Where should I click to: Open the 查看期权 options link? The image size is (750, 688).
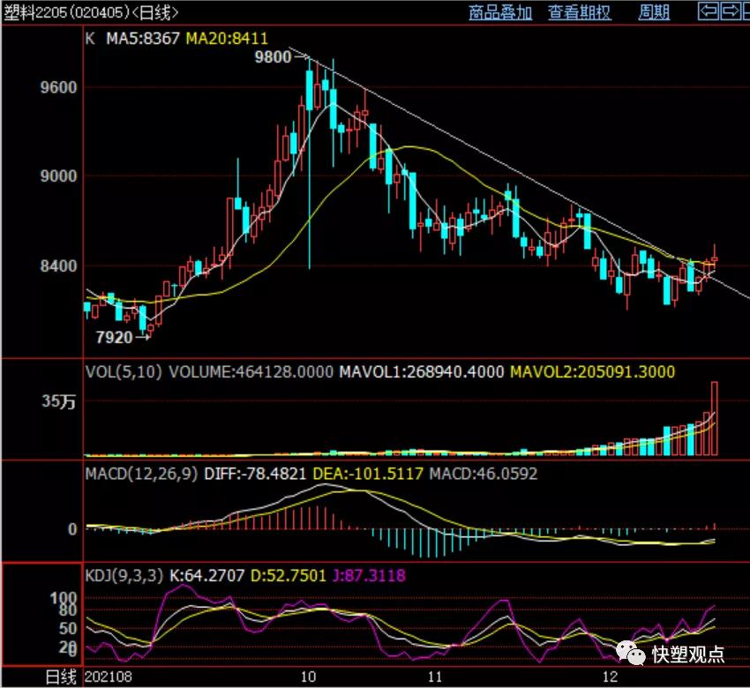coord(579,12)
